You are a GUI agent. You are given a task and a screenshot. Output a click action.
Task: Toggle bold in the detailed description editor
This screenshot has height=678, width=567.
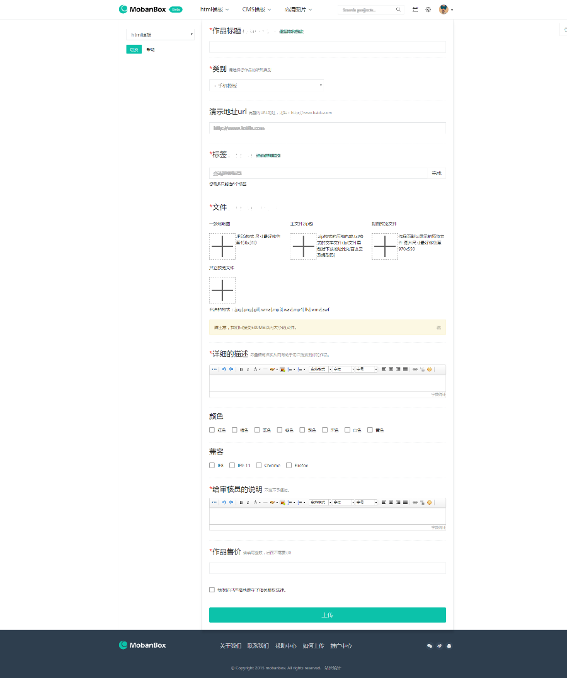[241, 369]
